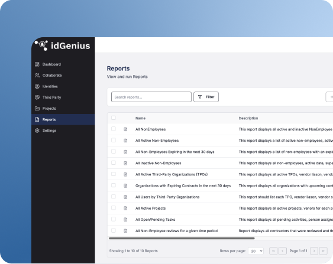Click the Settings gear icon
This screenshot has width=333, height=264.
coord(37,131)
